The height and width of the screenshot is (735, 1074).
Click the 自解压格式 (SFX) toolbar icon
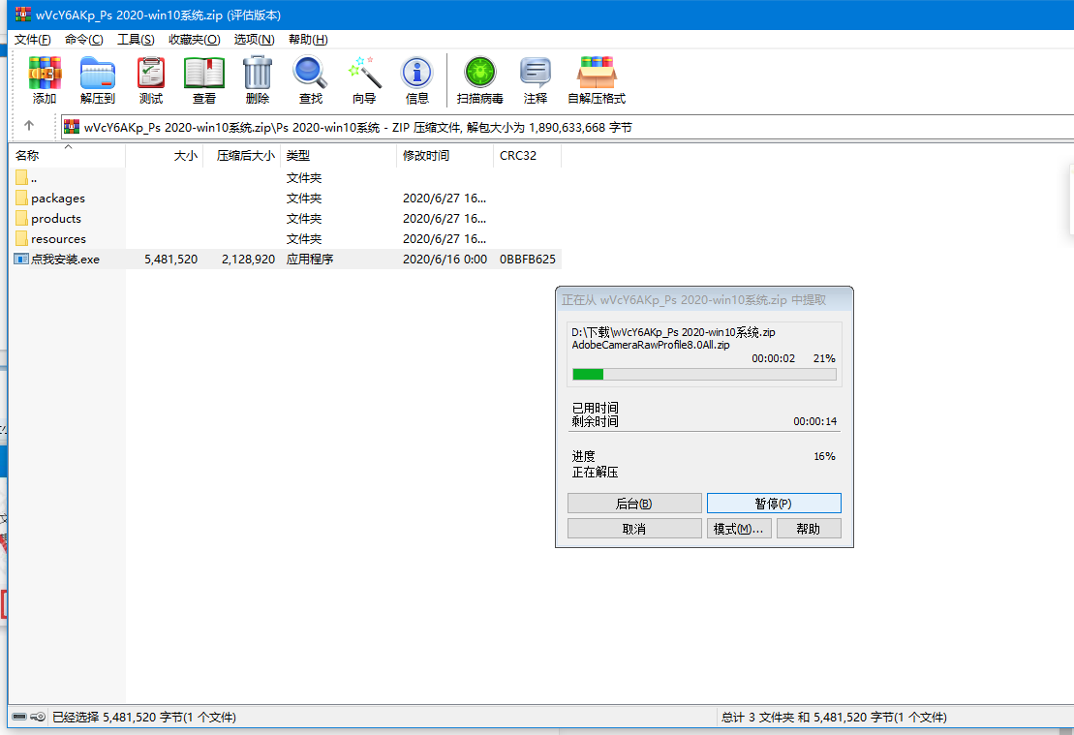coord(597,74)
